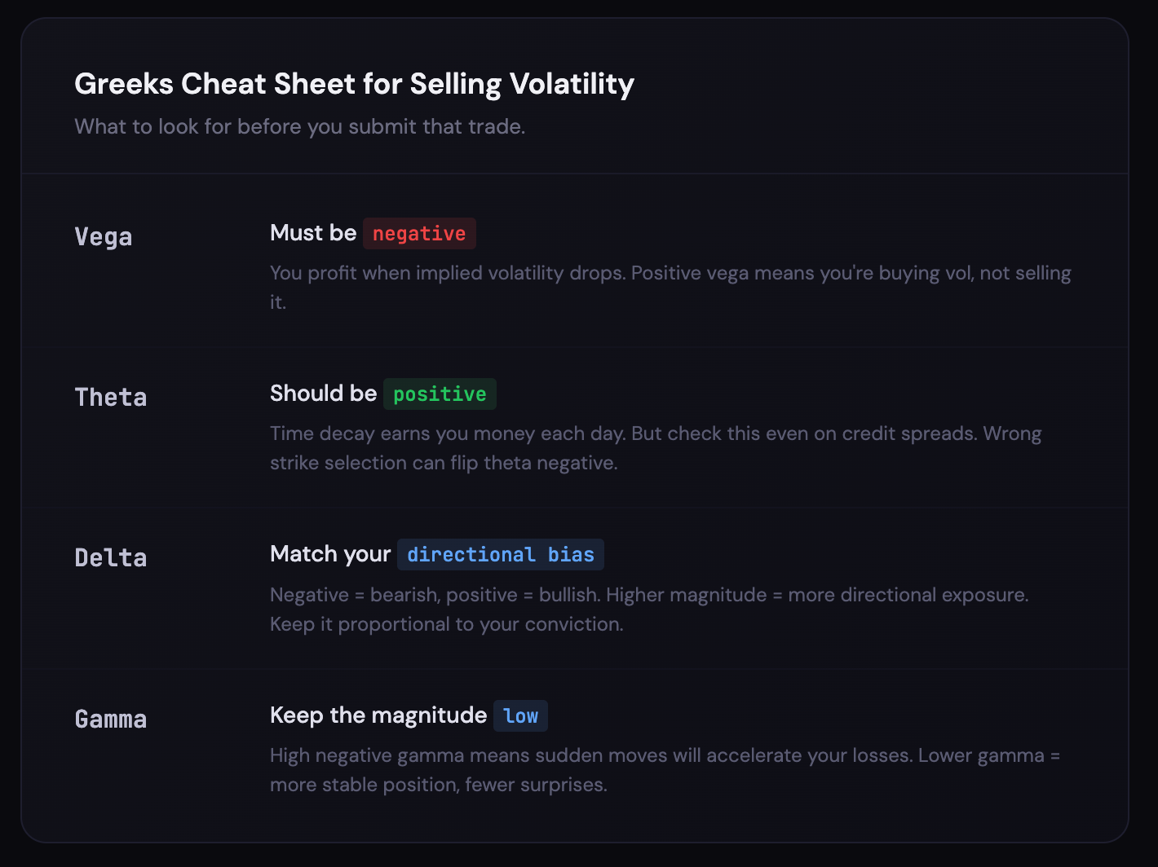Click the conviction sentence in Delta

pos(447,624)
